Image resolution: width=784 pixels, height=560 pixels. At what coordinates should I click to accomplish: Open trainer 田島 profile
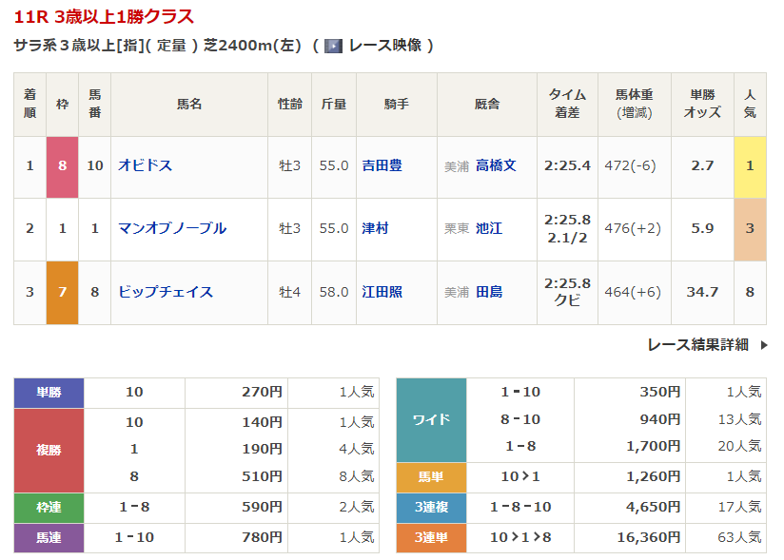489,292
